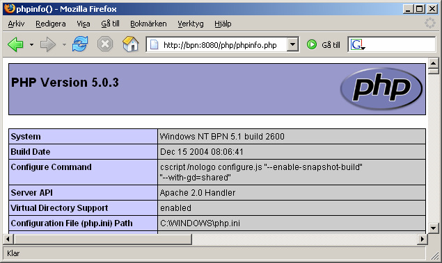Click the cscript /nologo configure.js value
The width and height of the screenshot is (442, 263).
click(261, 172)
